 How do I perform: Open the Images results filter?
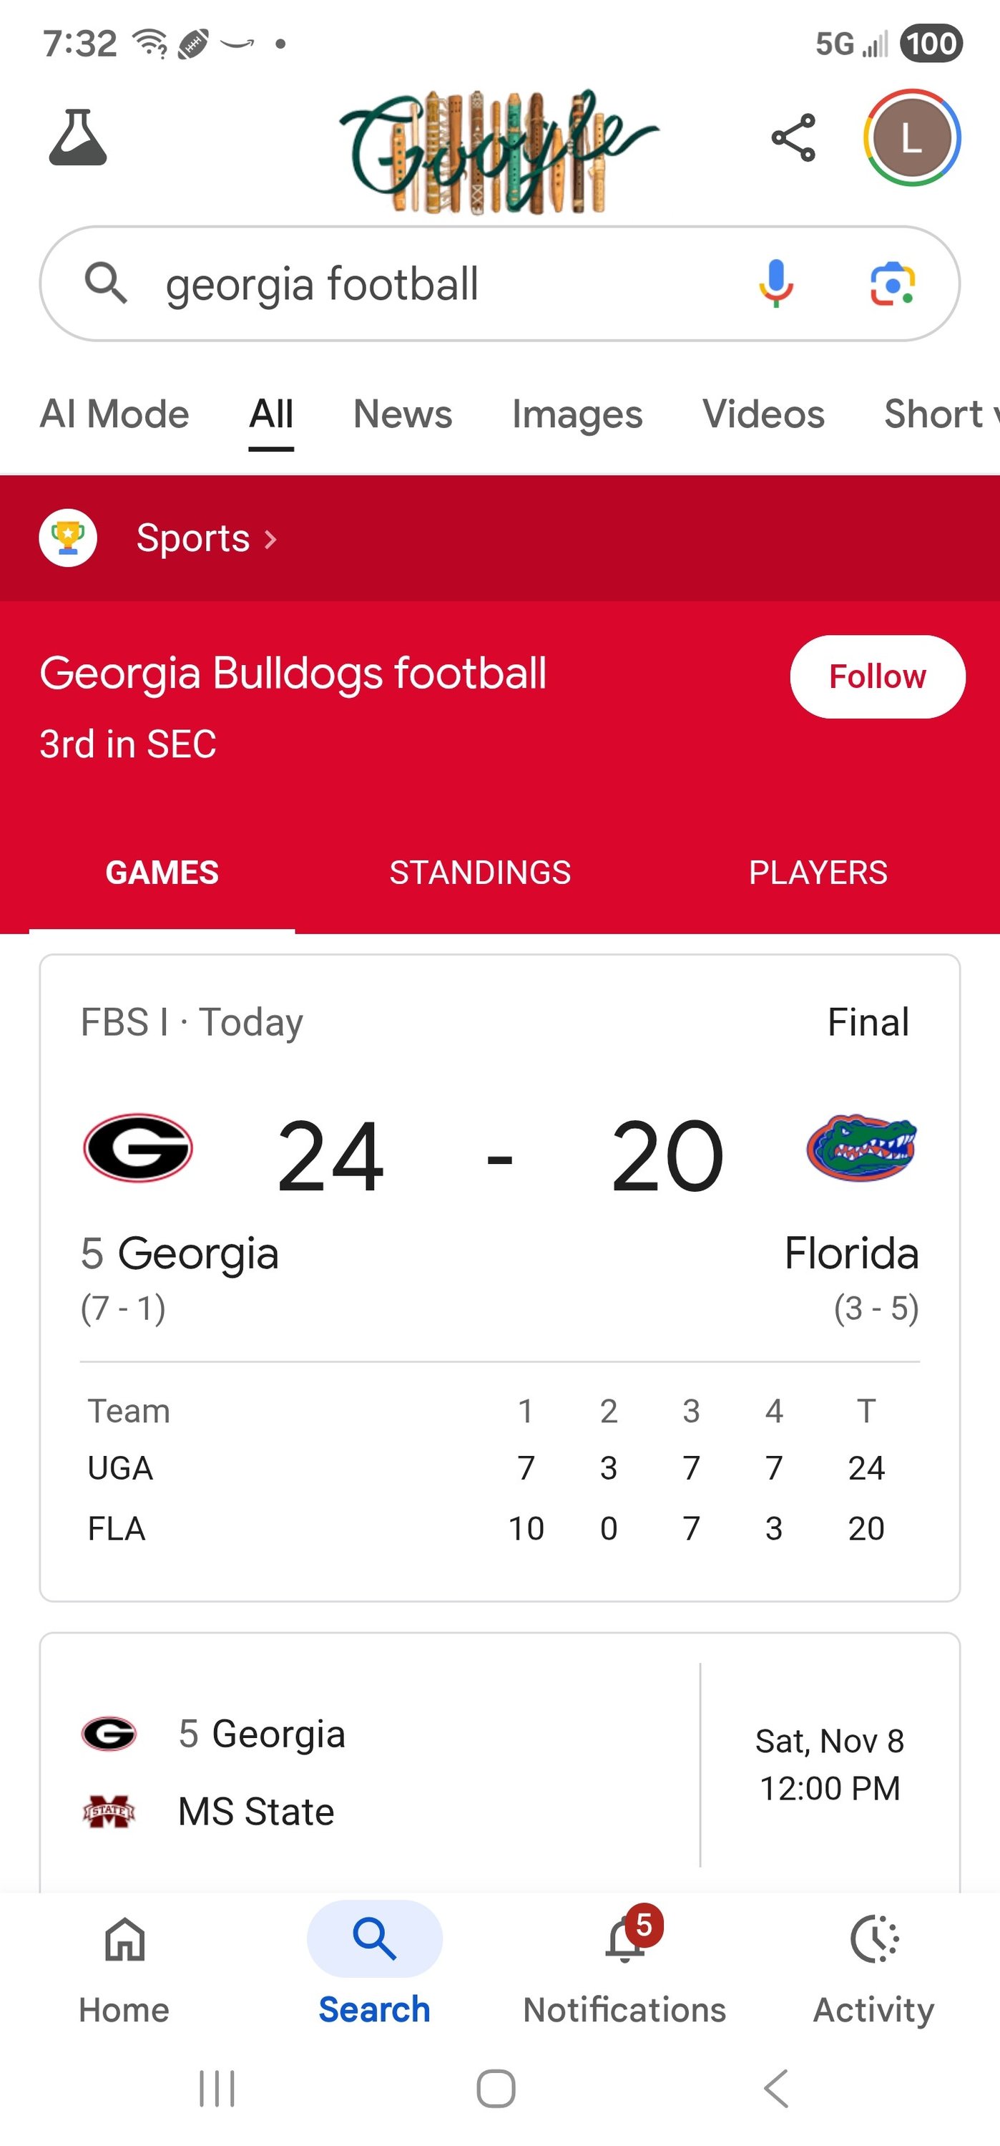click(x=577, y=414)
